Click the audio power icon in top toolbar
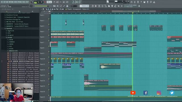 131,2
